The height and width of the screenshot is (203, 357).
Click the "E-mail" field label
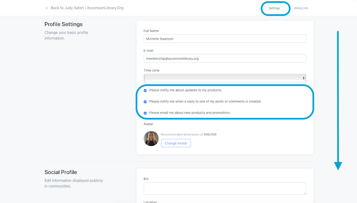pyautogui.click(x=148, y=50)
